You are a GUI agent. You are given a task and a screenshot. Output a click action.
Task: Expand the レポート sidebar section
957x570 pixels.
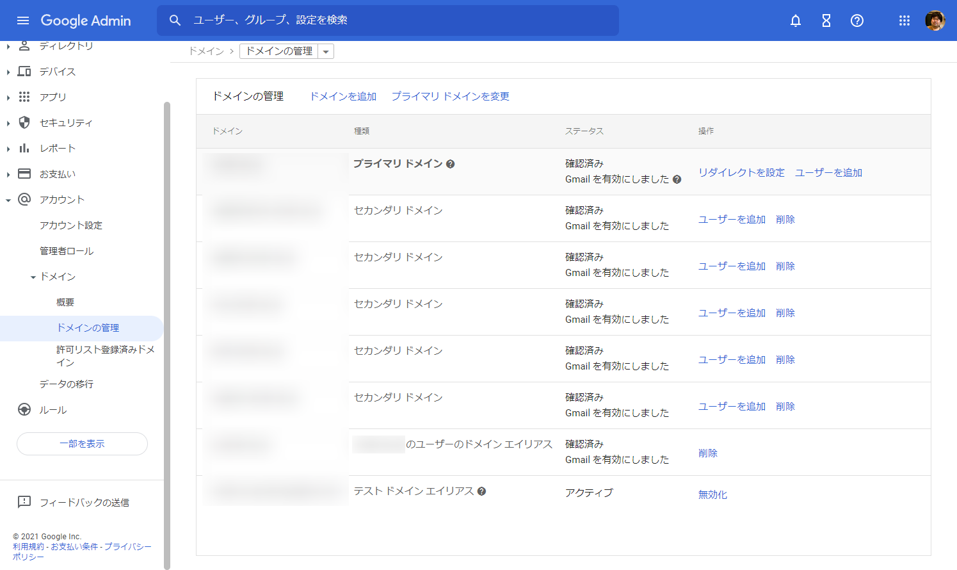pyautogui.click(x=8, y=149)
